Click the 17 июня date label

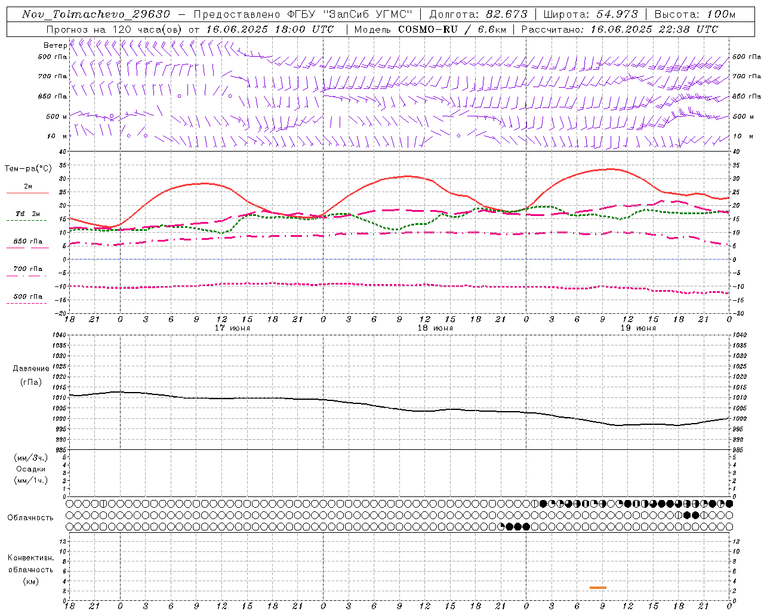(232, 328)
